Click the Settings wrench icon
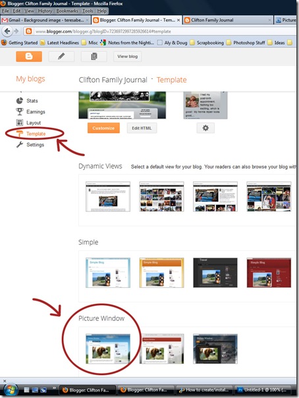 pos(20,145)
